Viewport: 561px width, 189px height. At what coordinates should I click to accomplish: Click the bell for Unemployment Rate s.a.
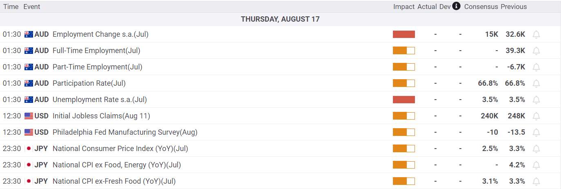coord(537,100)
